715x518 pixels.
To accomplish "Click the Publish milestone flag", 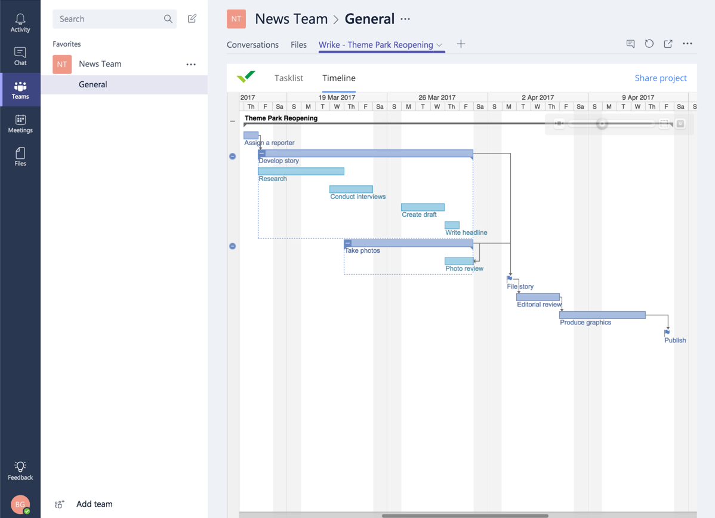I will click(667, 332).
